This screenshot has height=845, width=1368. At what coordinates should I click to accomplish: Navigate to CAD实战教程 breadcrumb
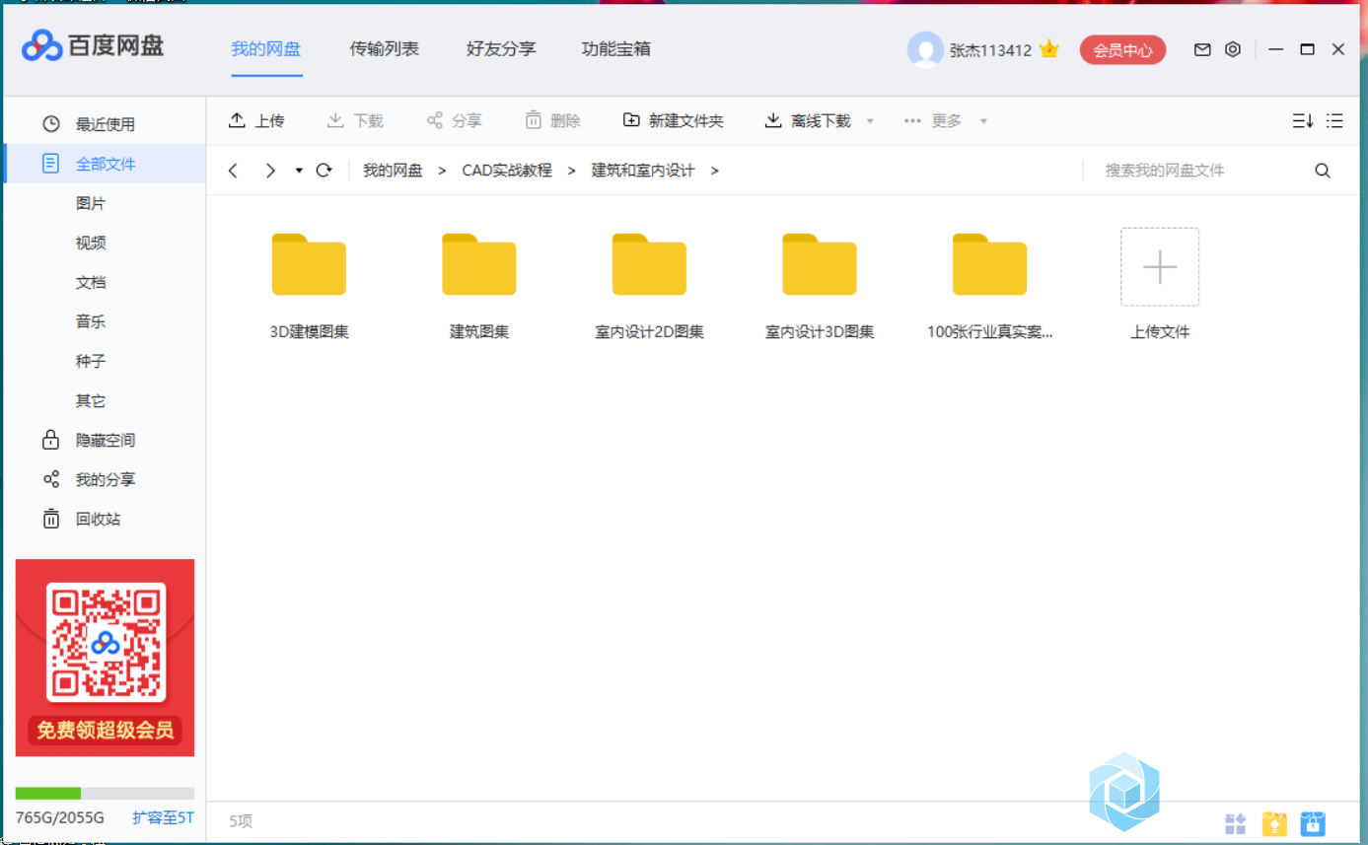pyautogui.click(x=507, y=171)
